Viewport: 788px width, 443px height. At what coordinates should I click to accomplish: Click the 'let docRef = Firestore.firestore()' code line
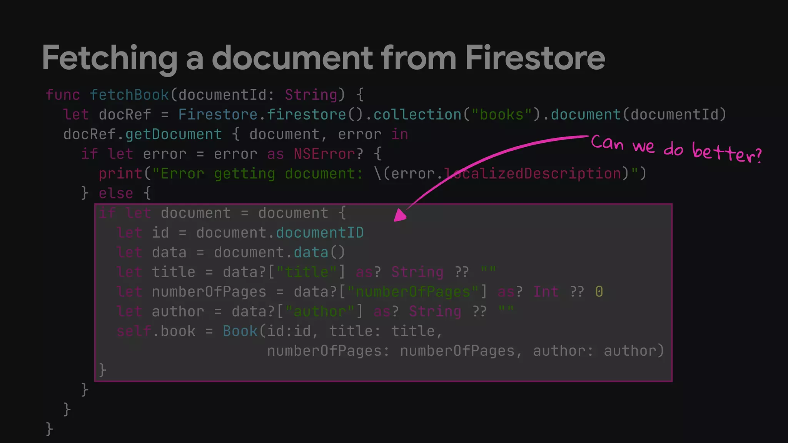395,114
